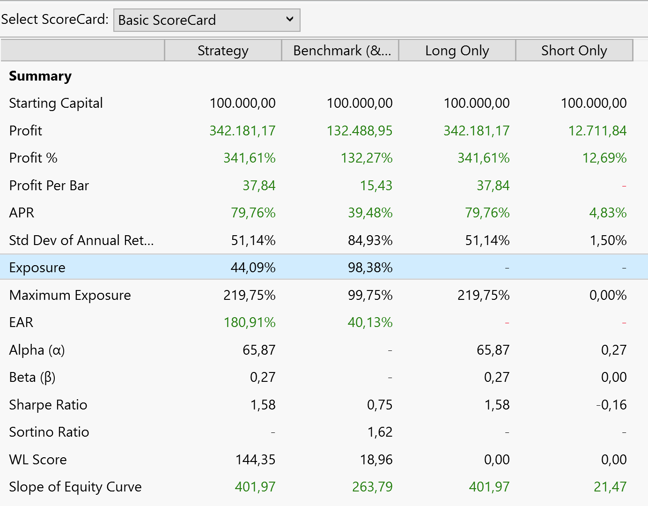
Task: Select the Slope of Equity Curve row
Action: coord(75,487)
